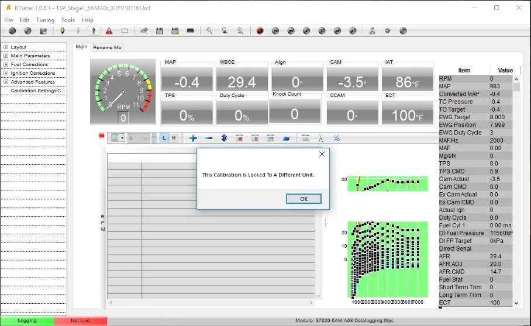Click the person icon in the toolbar
Image resolution: width=531 pixels, height=326 pixels.
(x=372, y=31)
